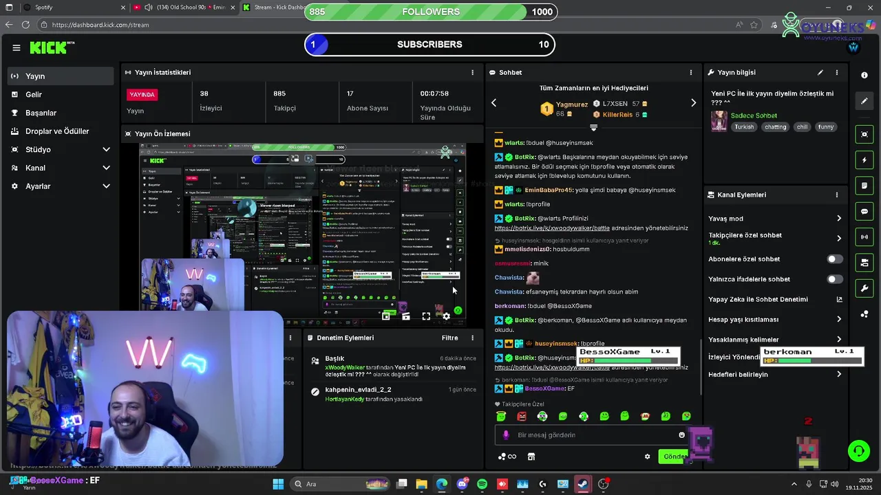Click the broadcast signal icon in right toolbar
The width and height of the screenshot is (881, 495).
tap(864, 237)
